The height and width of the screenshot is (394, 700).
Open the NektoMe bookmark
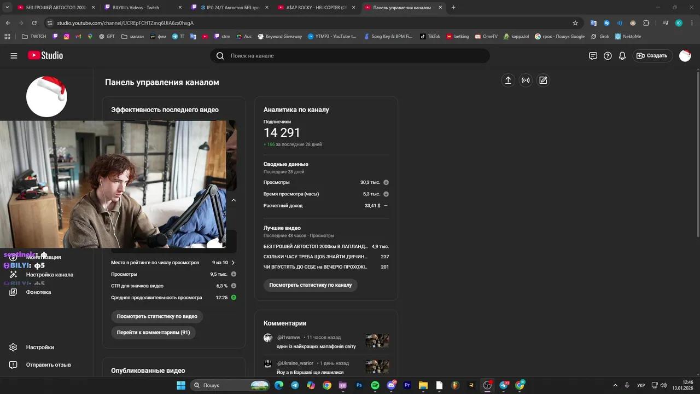click(628, 37)
